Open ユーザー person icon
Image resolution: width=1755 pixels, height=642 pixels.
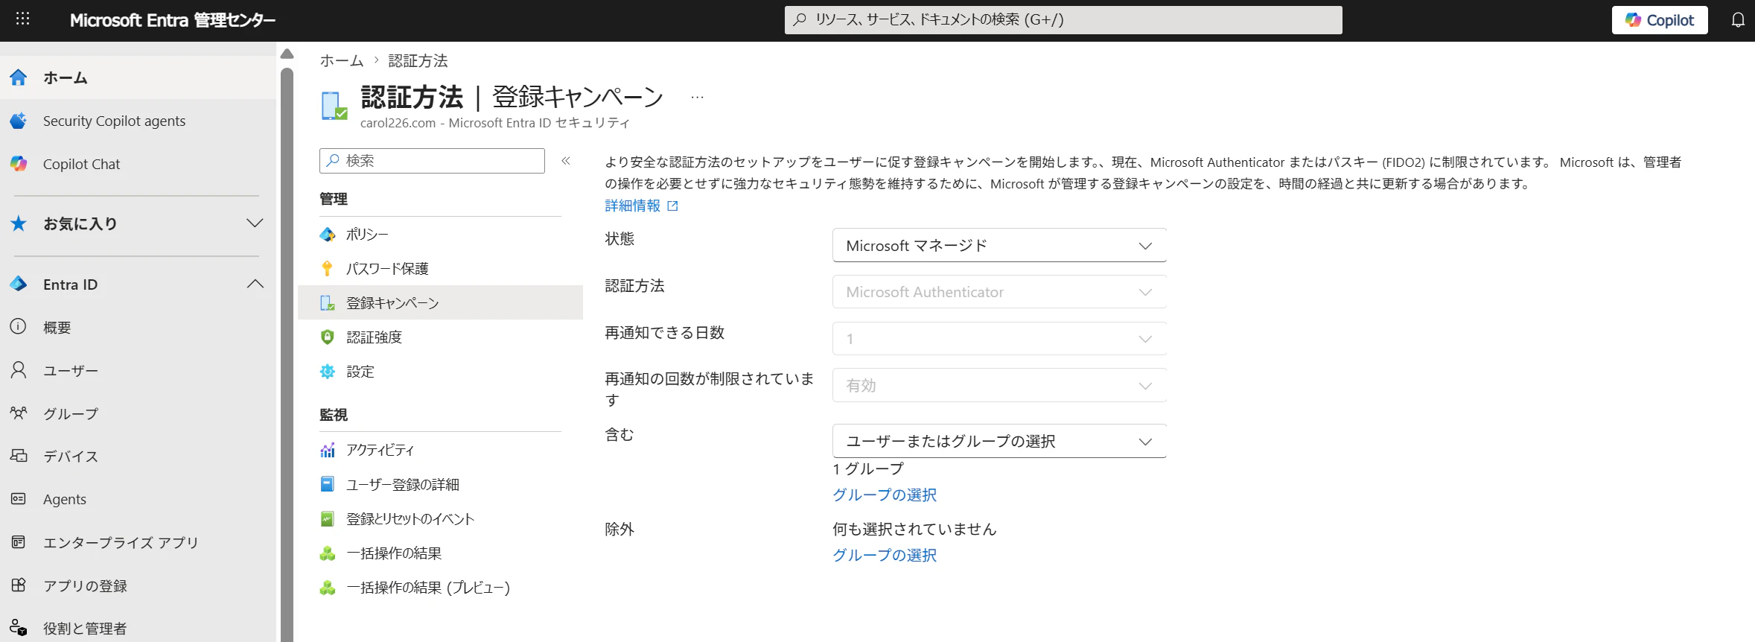[19, 370]
